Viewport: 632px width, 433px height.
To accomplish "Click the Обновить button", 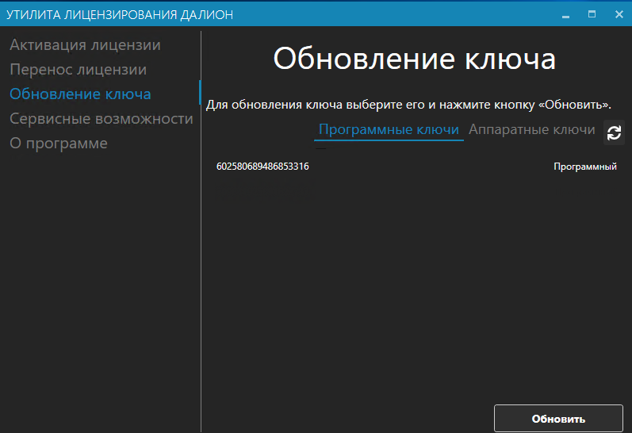I will click(558, 419).
